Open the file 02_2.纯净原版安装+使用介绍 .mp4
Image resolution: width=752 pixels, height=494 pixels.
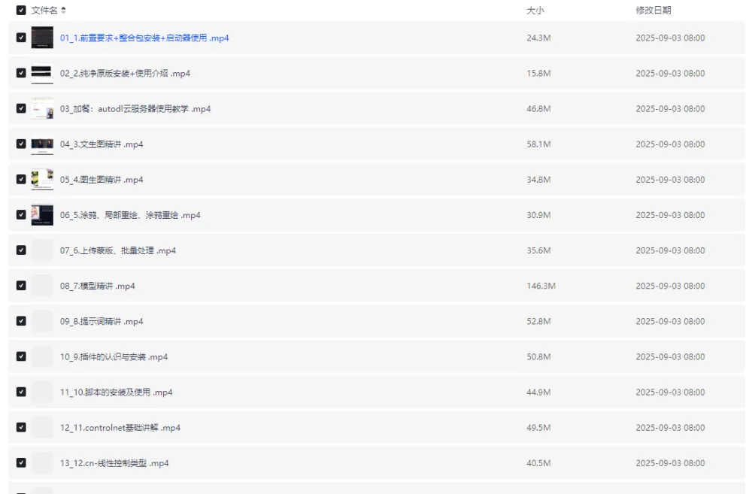coord(125,74)
